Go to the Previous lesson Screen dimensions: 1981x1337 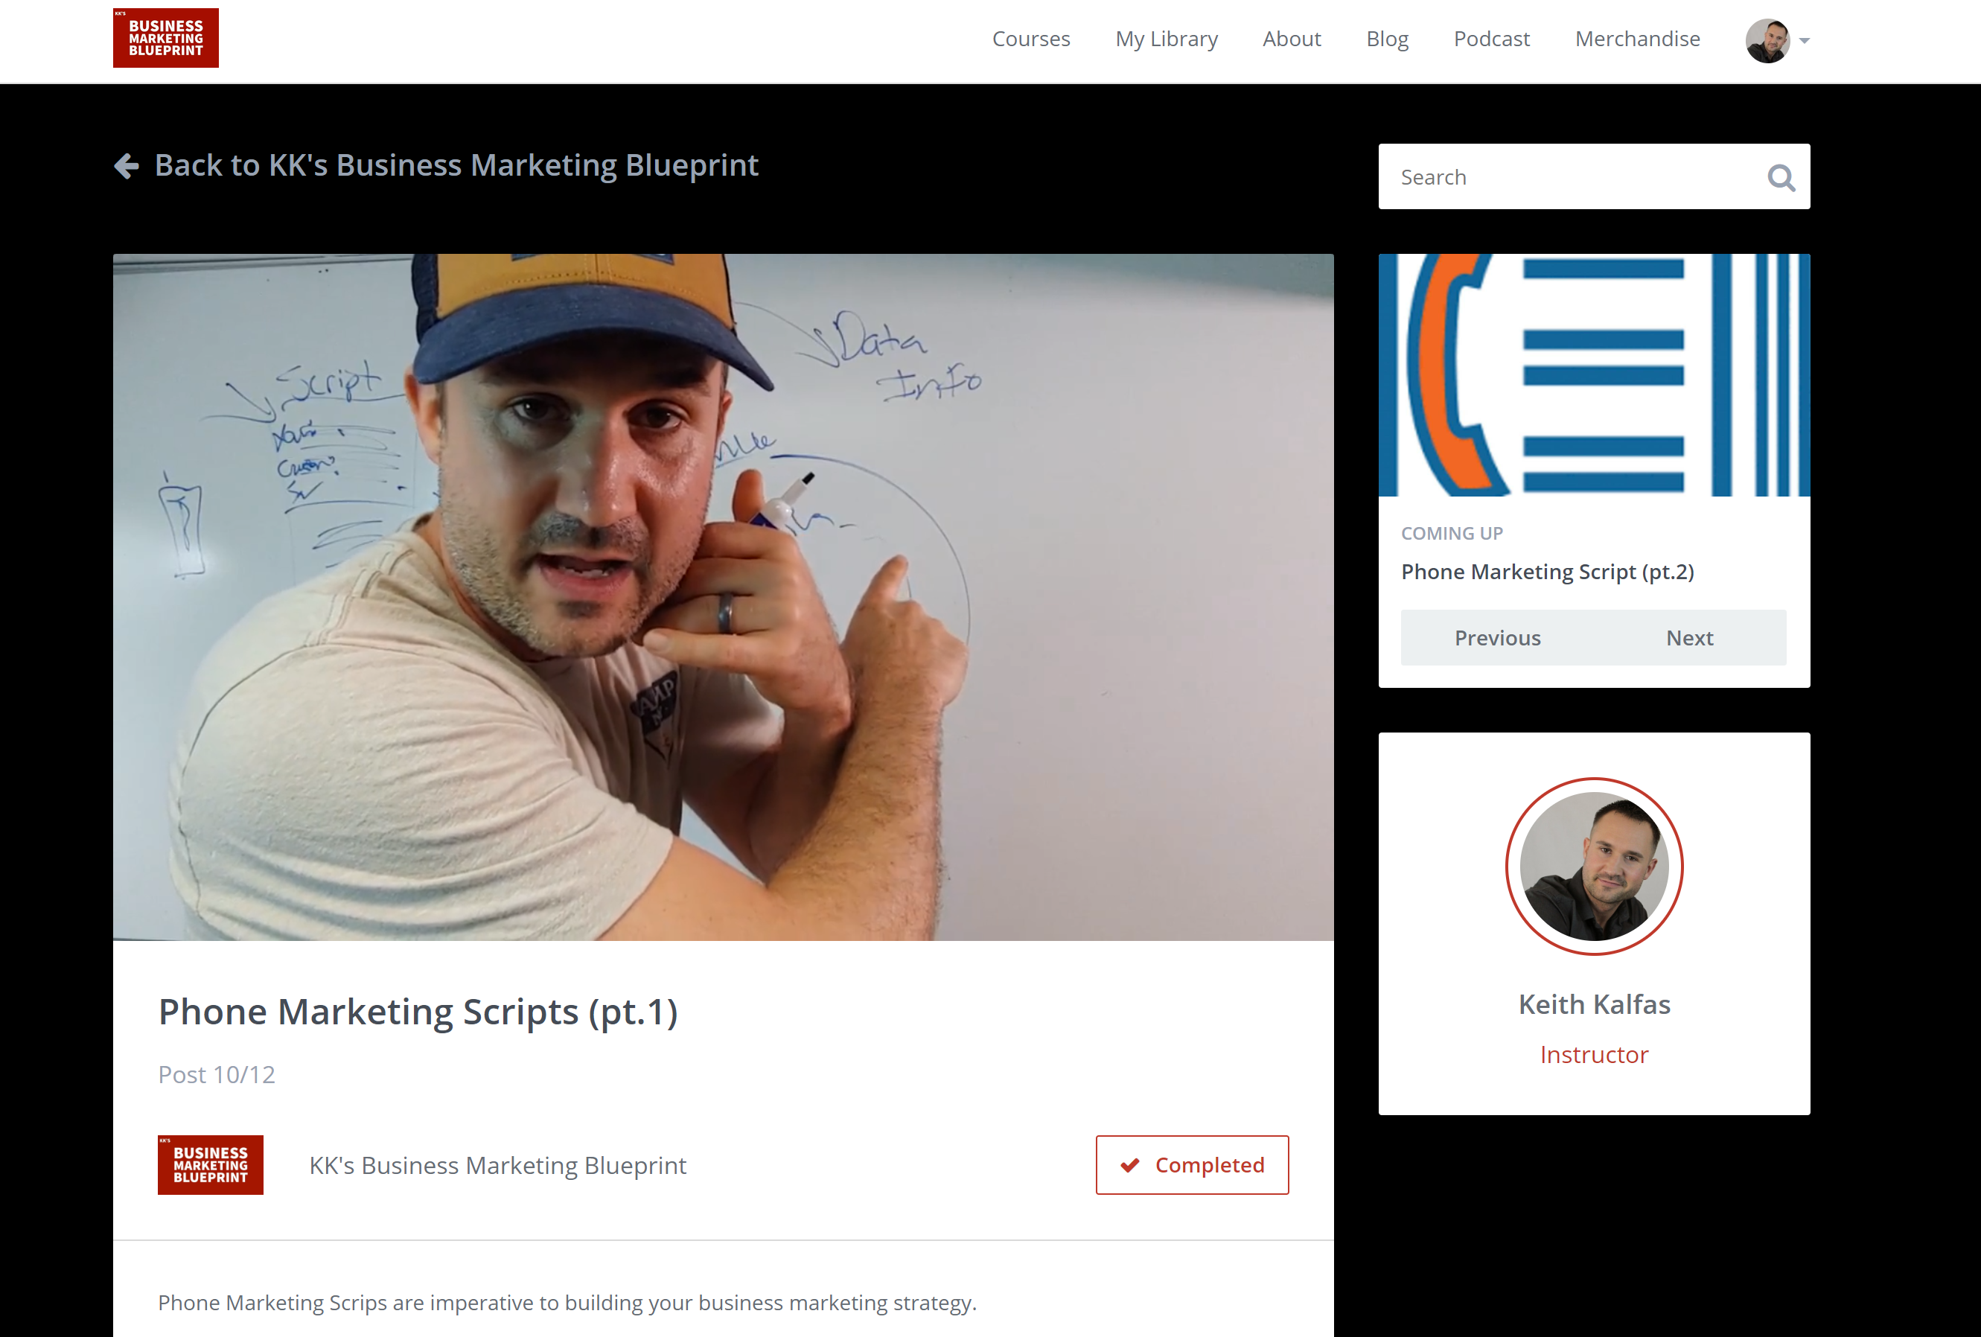pyautogui.click(x=1497, y=637)
